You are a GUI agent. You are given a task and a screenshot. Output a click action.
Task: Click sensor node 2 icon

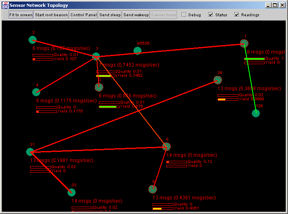point(33,40)
